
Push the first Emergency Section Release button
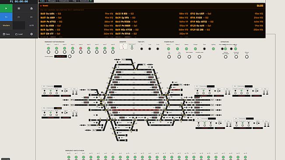(x=48, y=52)
